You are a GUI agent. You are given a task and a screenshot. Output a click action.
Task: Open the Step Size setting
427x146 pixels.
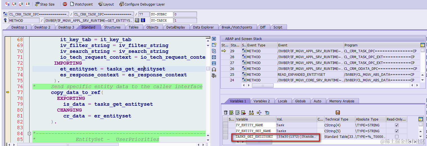45,4
